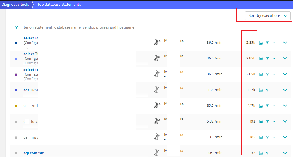Expand the row with 5.61 /min

[285, 137]
